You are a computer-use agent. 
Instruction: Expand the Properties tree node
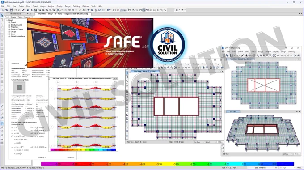pos(9,27)
